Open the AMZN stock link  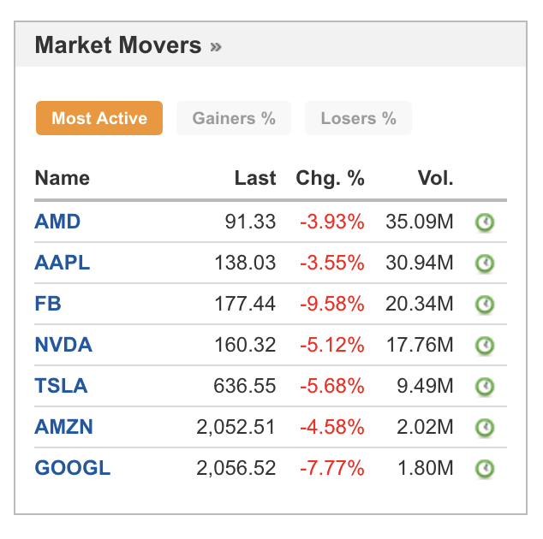64,427
